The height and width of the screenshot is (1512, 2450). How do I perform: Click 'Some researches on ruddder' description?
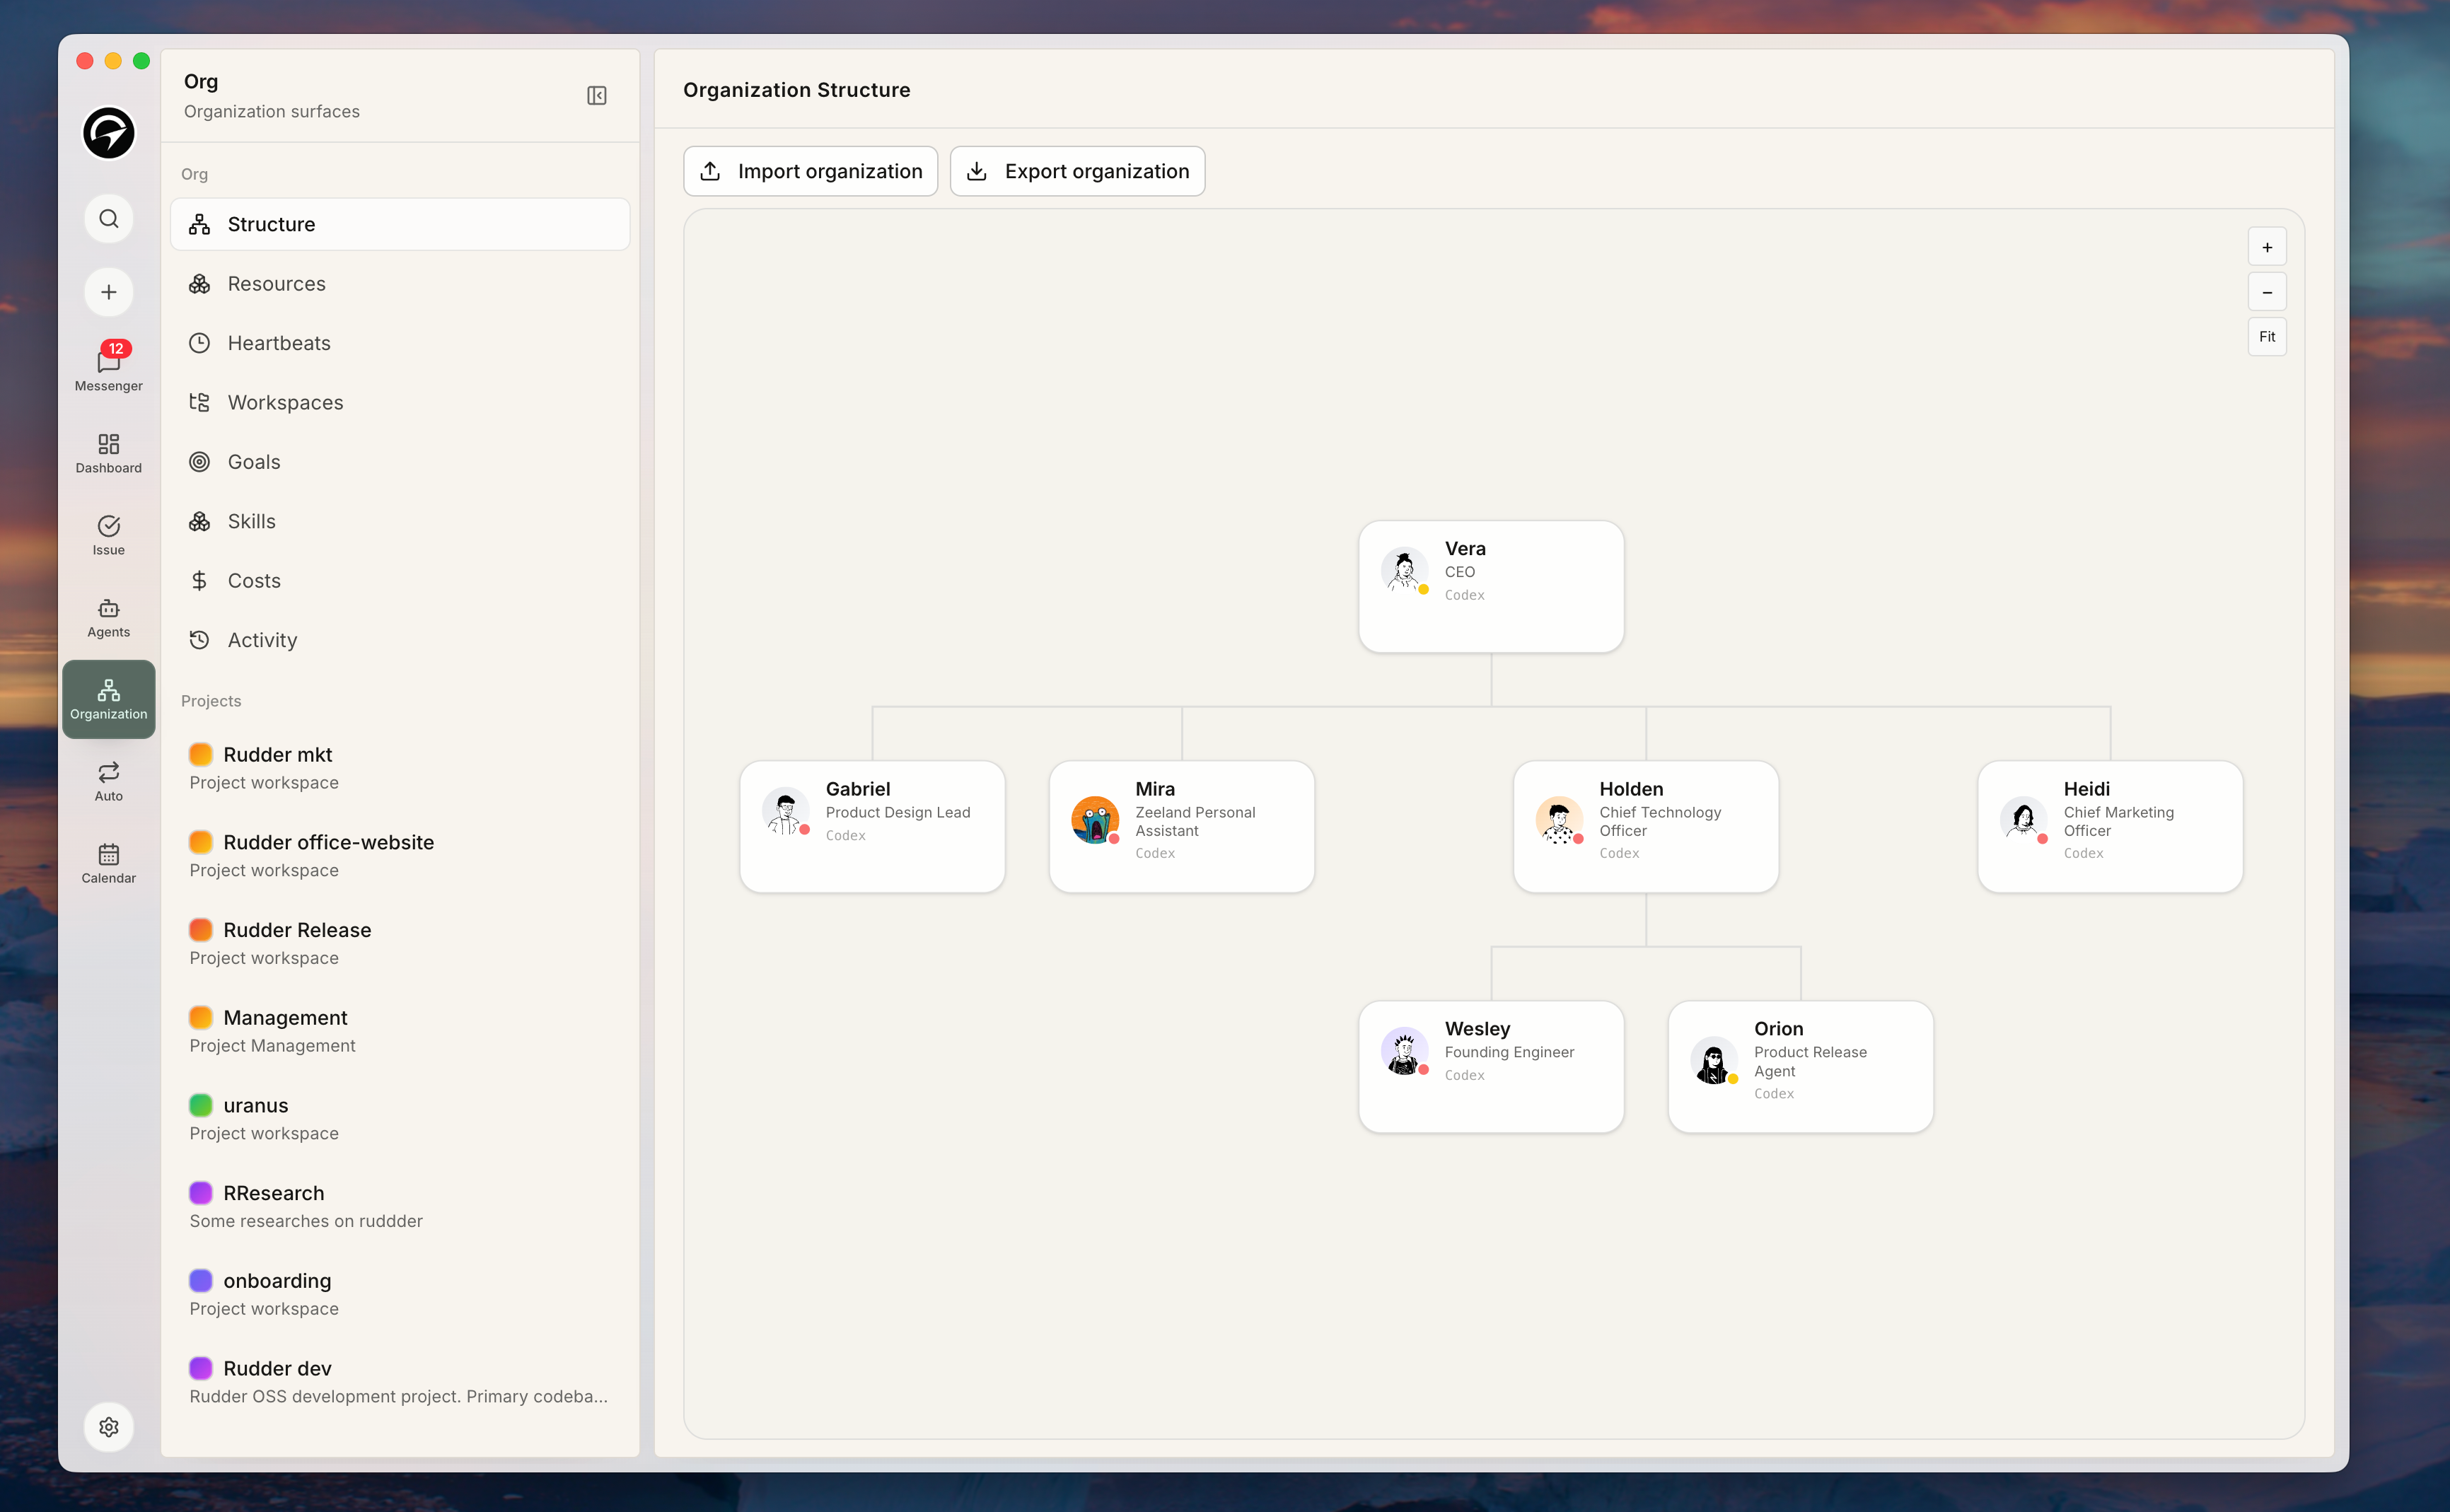(306, 1221)
